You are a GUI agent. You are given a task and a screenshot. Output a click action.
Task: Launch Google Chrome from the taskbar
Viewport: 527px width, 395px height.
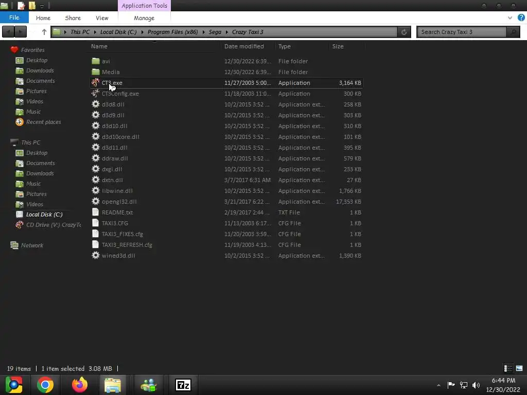pos(45,385)
